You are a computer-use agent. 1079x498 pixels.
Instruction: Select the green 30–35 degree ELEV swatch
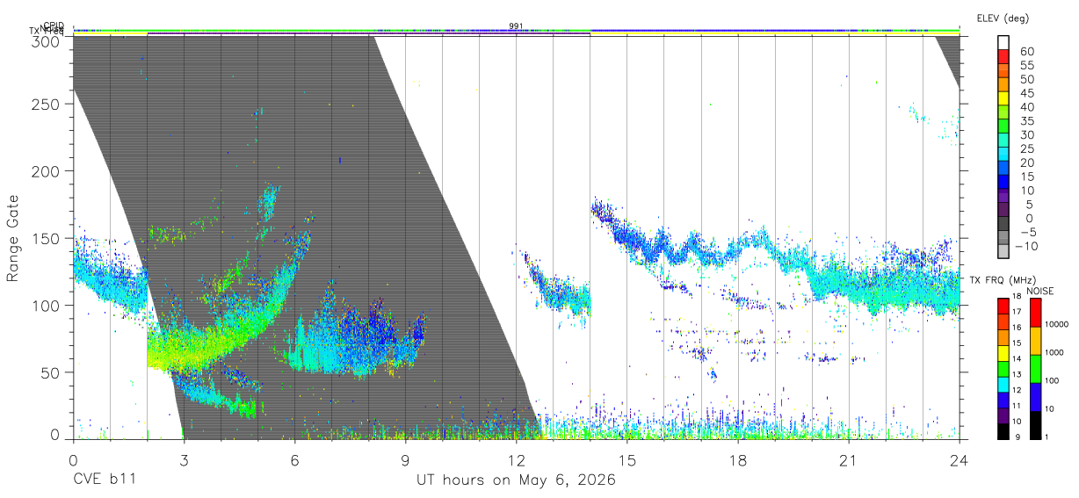[1004, 126]
